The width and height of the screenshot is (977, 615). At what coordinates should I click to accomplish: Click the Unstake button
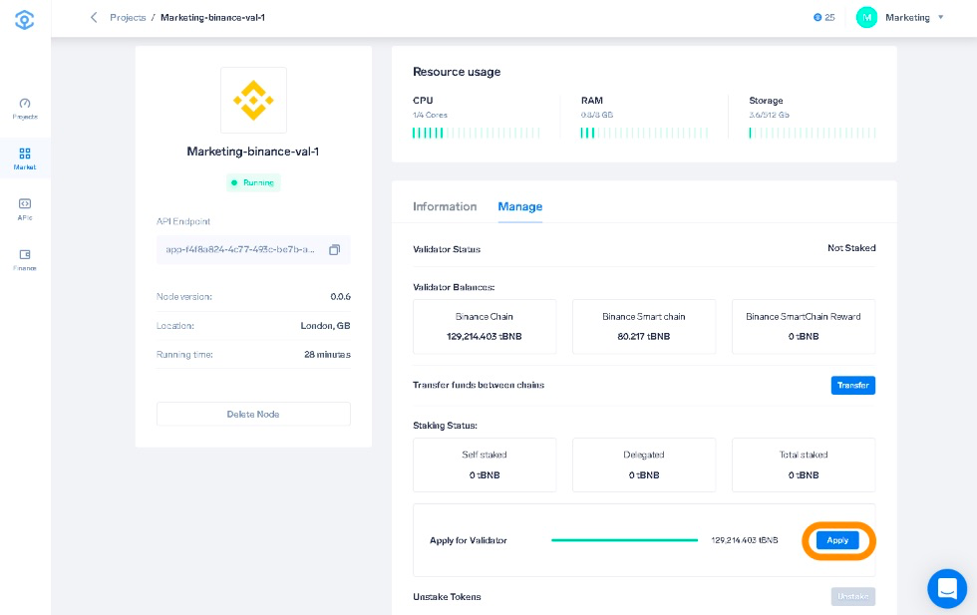853,596
